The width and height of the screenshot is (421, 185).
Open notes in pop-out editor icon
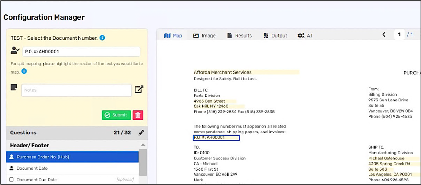tap(139, 89)
